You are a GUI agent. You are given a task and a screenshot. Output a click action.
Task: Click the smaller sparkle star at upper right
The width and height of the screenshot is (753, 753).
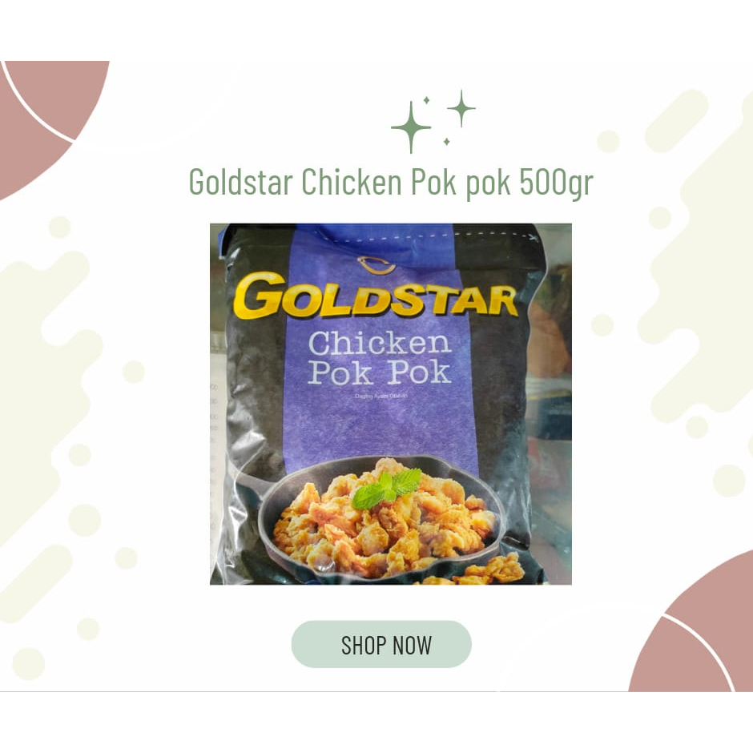461,108
